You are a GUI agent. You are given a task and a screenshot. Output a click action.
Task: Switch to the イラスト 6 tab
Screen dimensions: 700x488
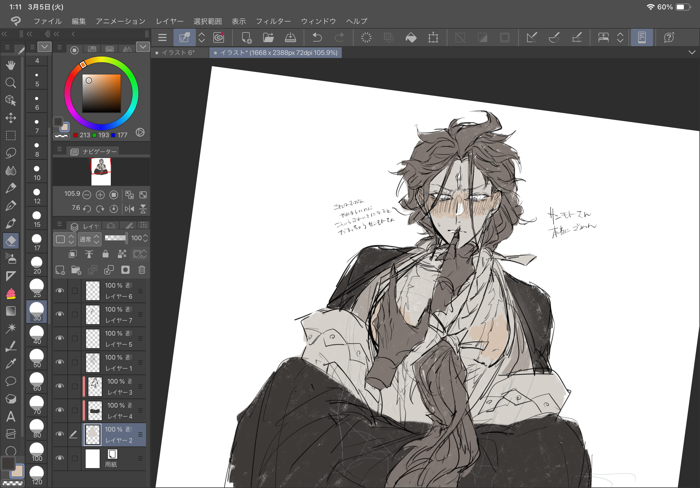[179, 53]
